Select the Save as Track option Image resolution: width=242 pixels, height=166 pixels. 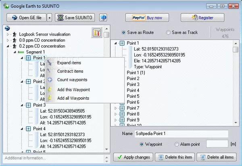[168, 32]
